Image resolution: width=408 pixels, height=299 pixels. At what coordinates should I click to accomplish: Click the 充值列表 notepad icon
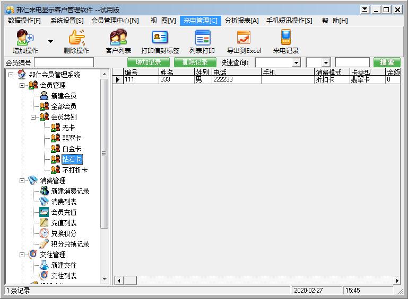click(44, 223)
